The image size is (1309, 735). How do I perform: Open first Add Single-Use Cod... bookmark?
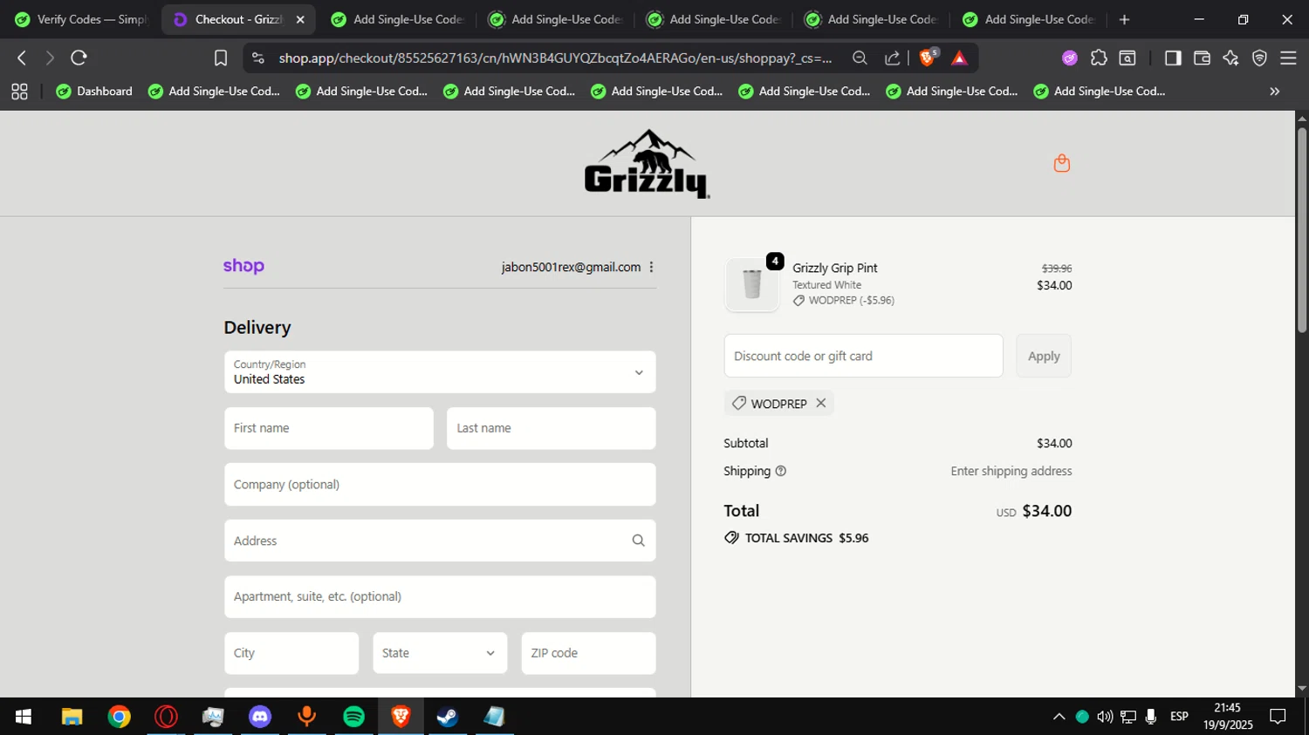215,92
